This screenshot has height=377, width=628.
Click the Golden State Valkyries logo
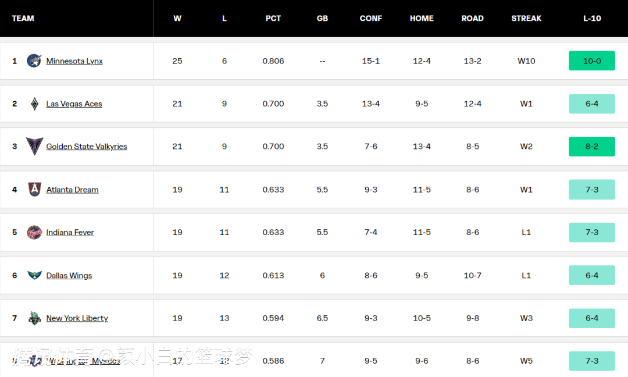(x=34, y=146)
